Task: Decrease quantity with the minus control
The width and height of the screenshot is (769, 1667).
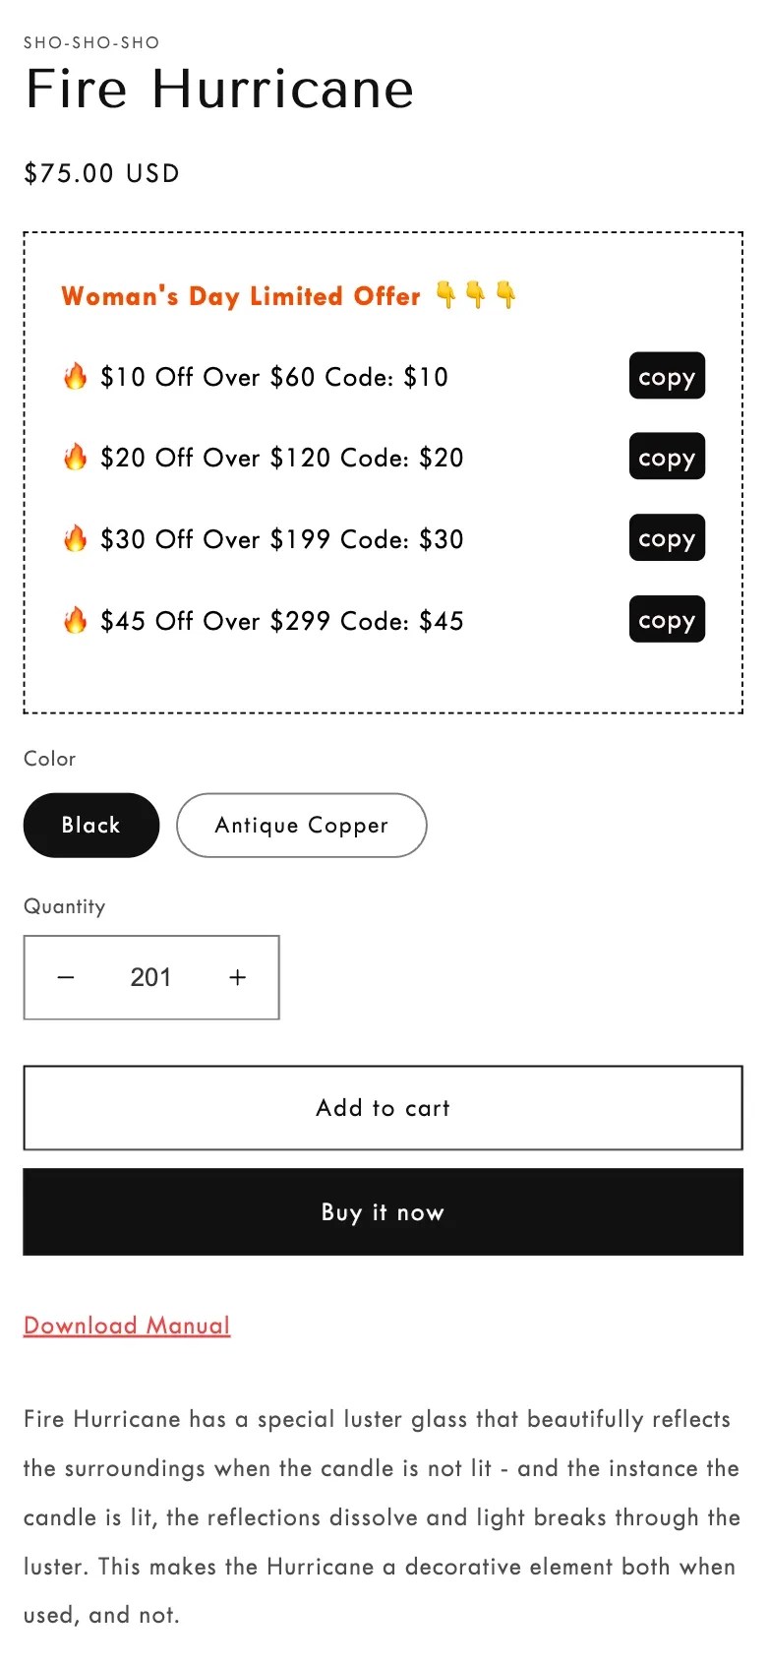Action: pos(66,977)
